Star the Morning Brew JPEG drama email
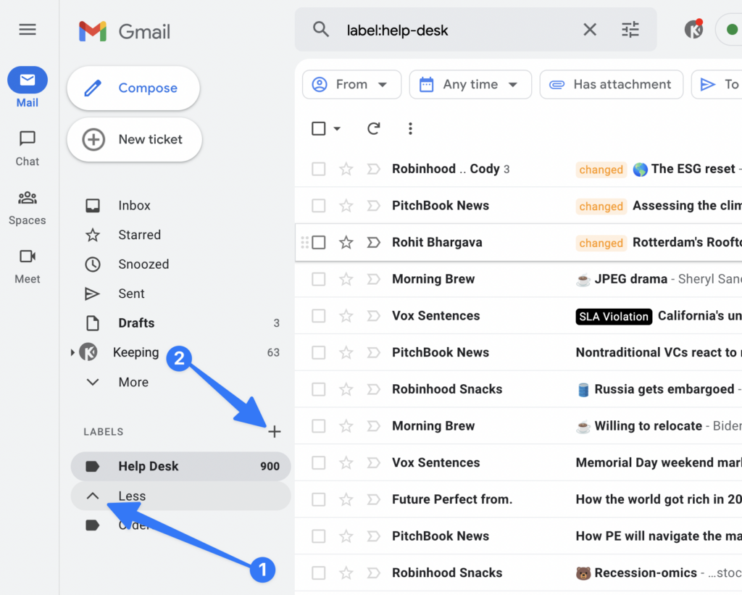 346,279
